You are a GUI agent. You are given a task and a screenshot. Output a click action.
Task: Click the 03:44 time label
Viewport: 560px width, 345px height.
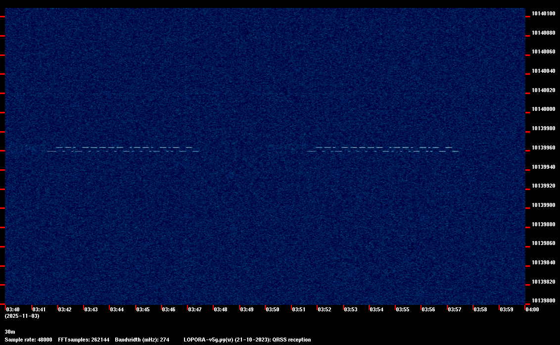[117, 309]
